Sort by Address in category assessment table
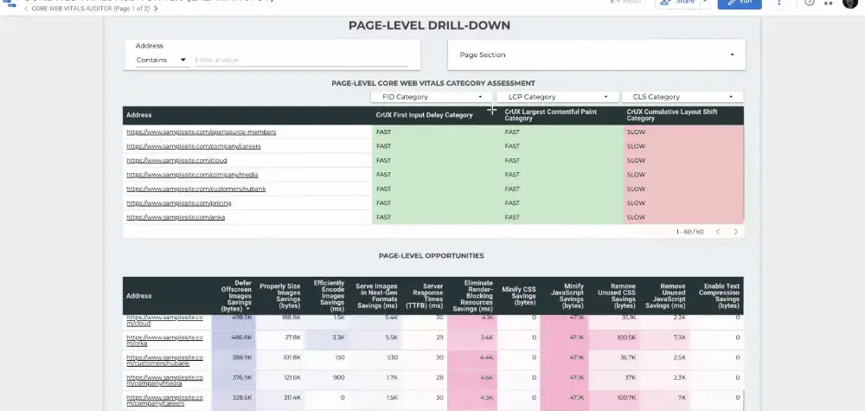Image resolution: width=865 pixels, height=411 pixels. pos(138,115)
